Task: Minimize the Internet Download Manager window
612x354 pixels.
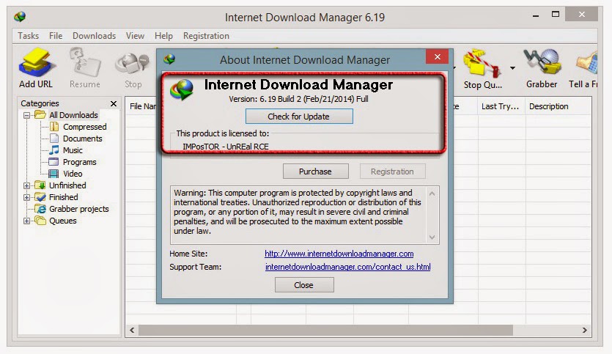Action: pyautogui.click(x=536, y=15)
